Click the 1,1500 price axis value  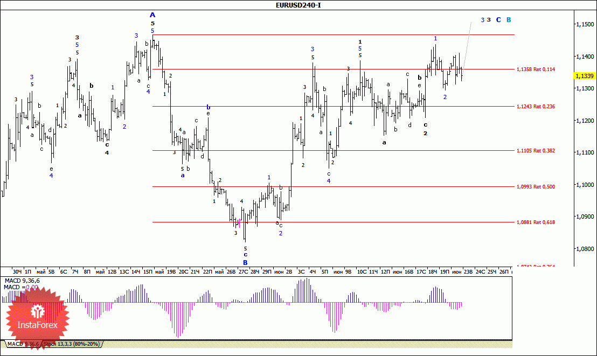(x=585, y=24)
